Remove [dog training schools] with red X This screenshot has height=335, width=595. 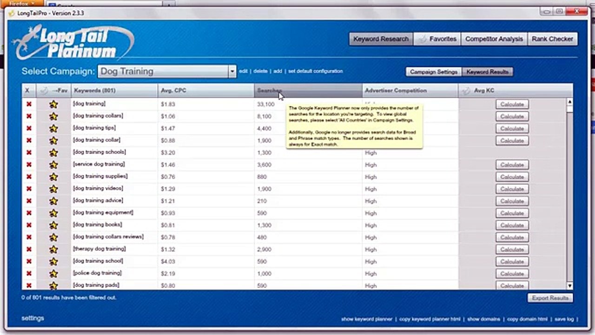[29, 153]
